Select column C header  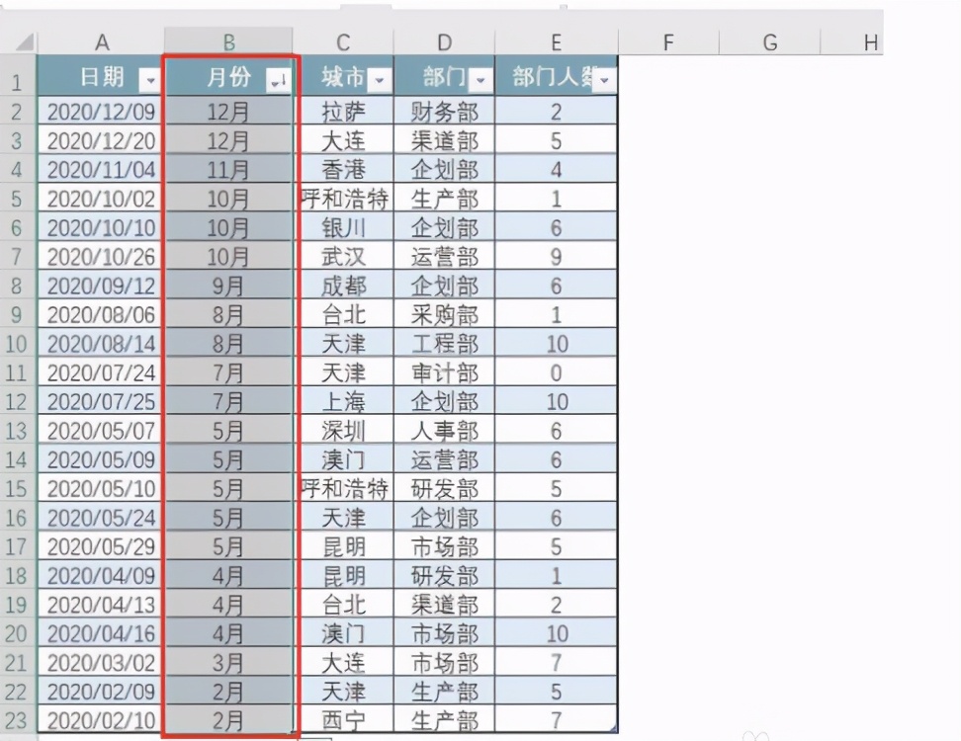343,42
